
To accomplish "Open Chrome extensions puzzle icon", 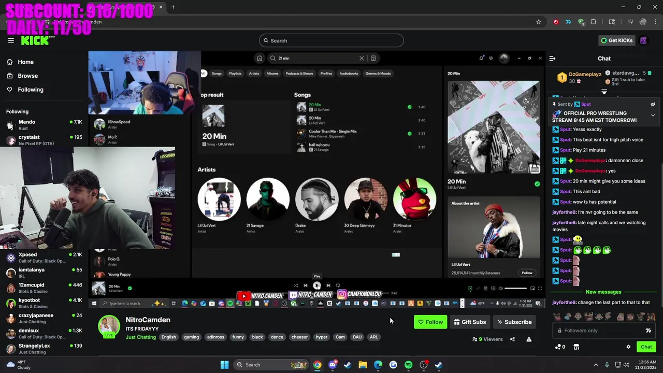I will click(594, 22).
